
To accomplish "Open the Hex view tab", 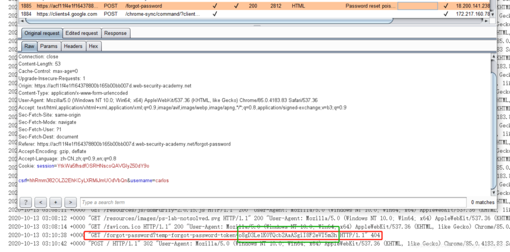I will 93,46.
